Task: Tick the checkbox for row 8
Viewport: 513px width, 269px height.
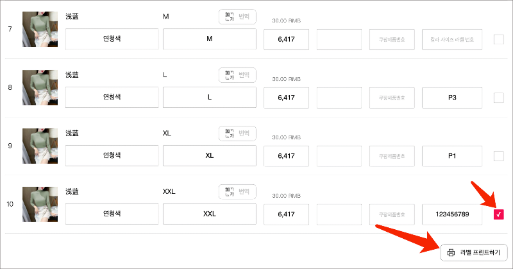Action: 499,98
